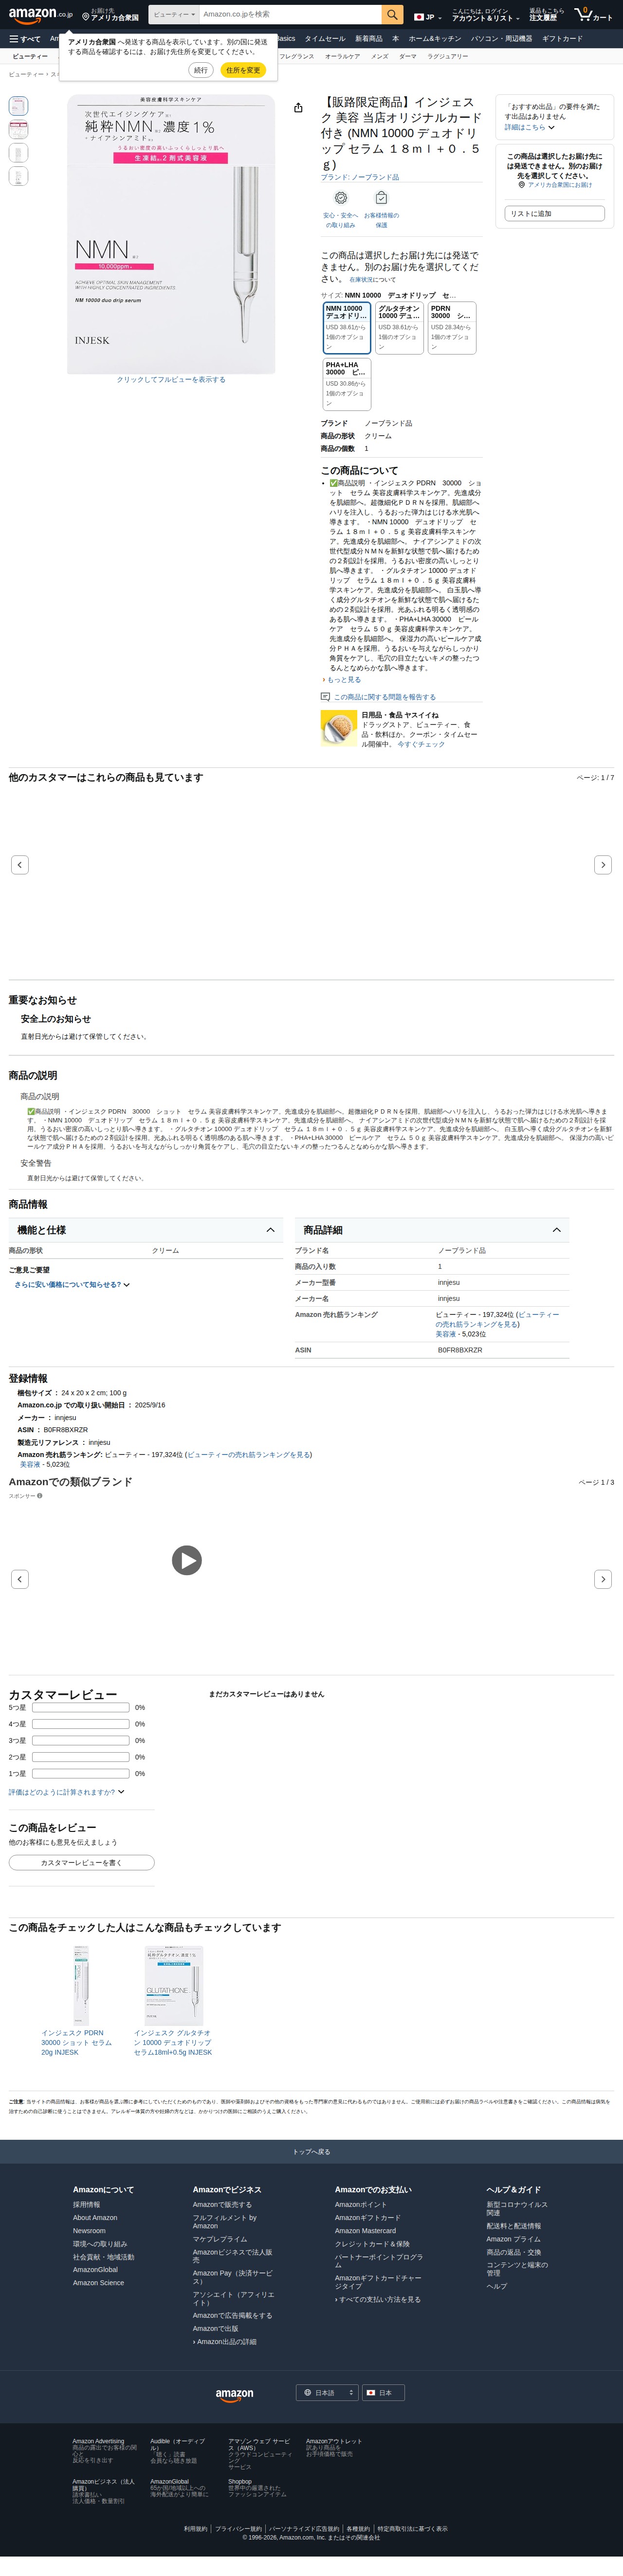Collapse the 商品詳細 section

point(433,1230)
